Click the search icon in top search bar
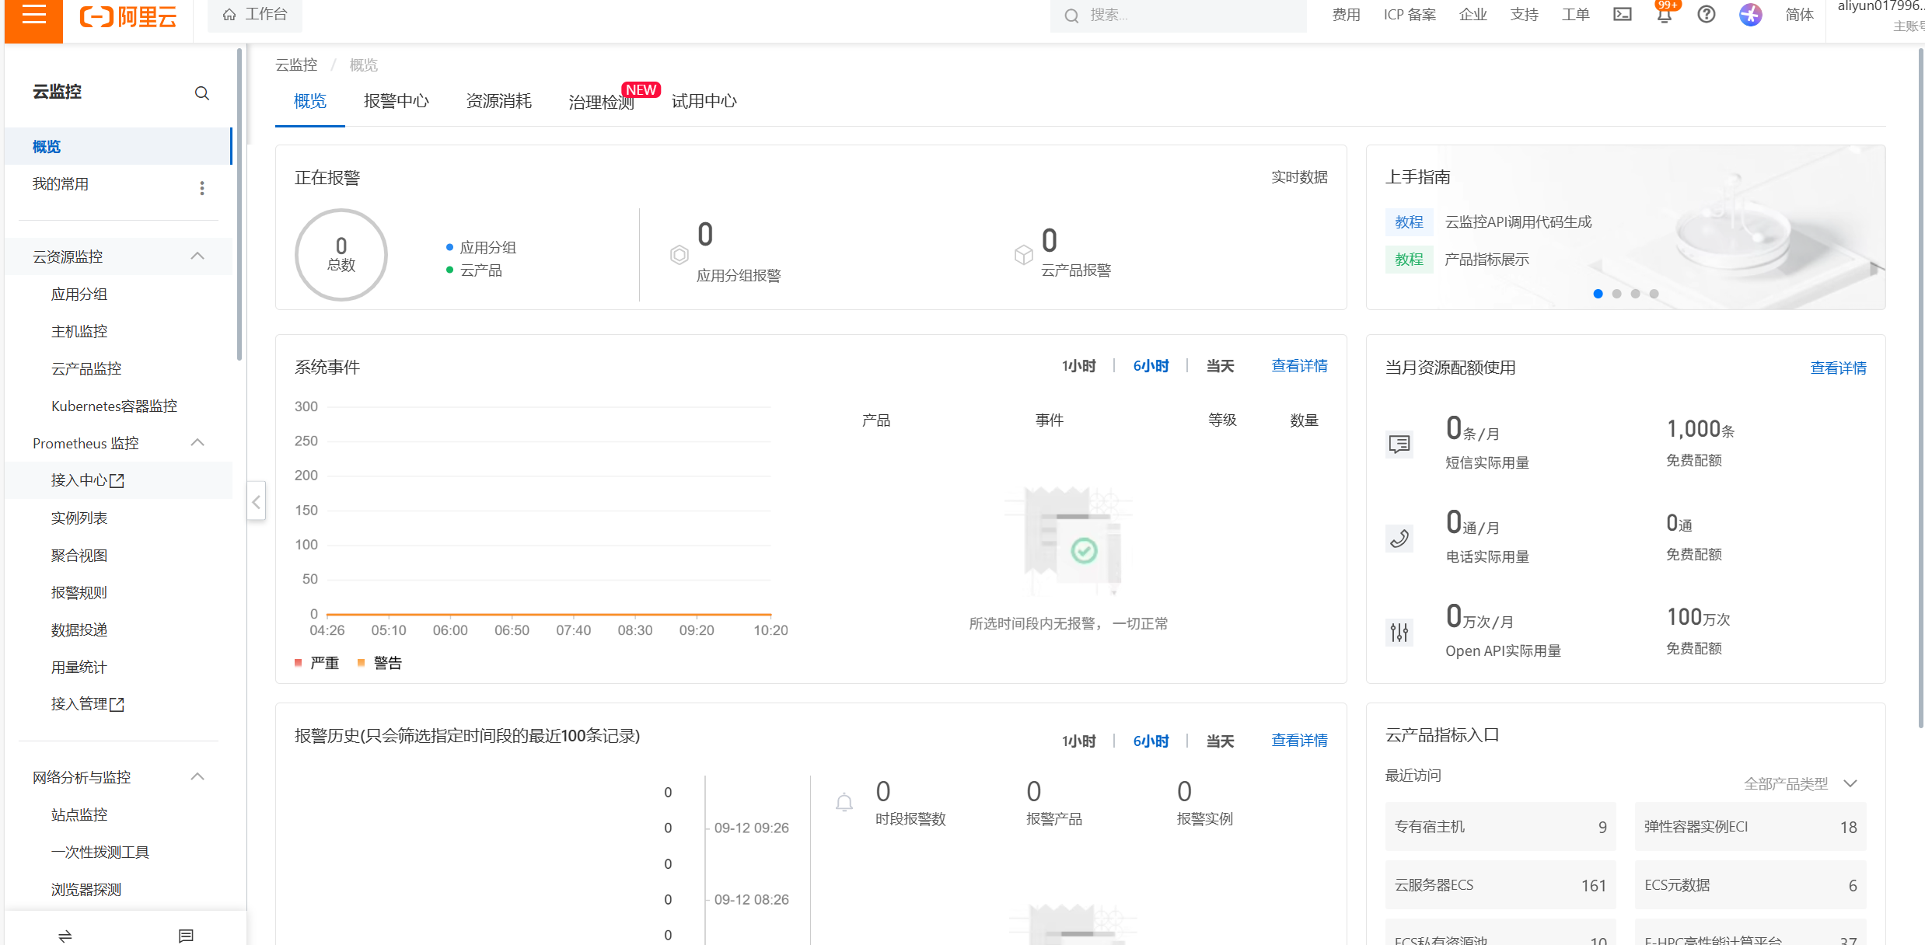The height and width of the screenshot is (945, 1925). (x=1071, y=16)
